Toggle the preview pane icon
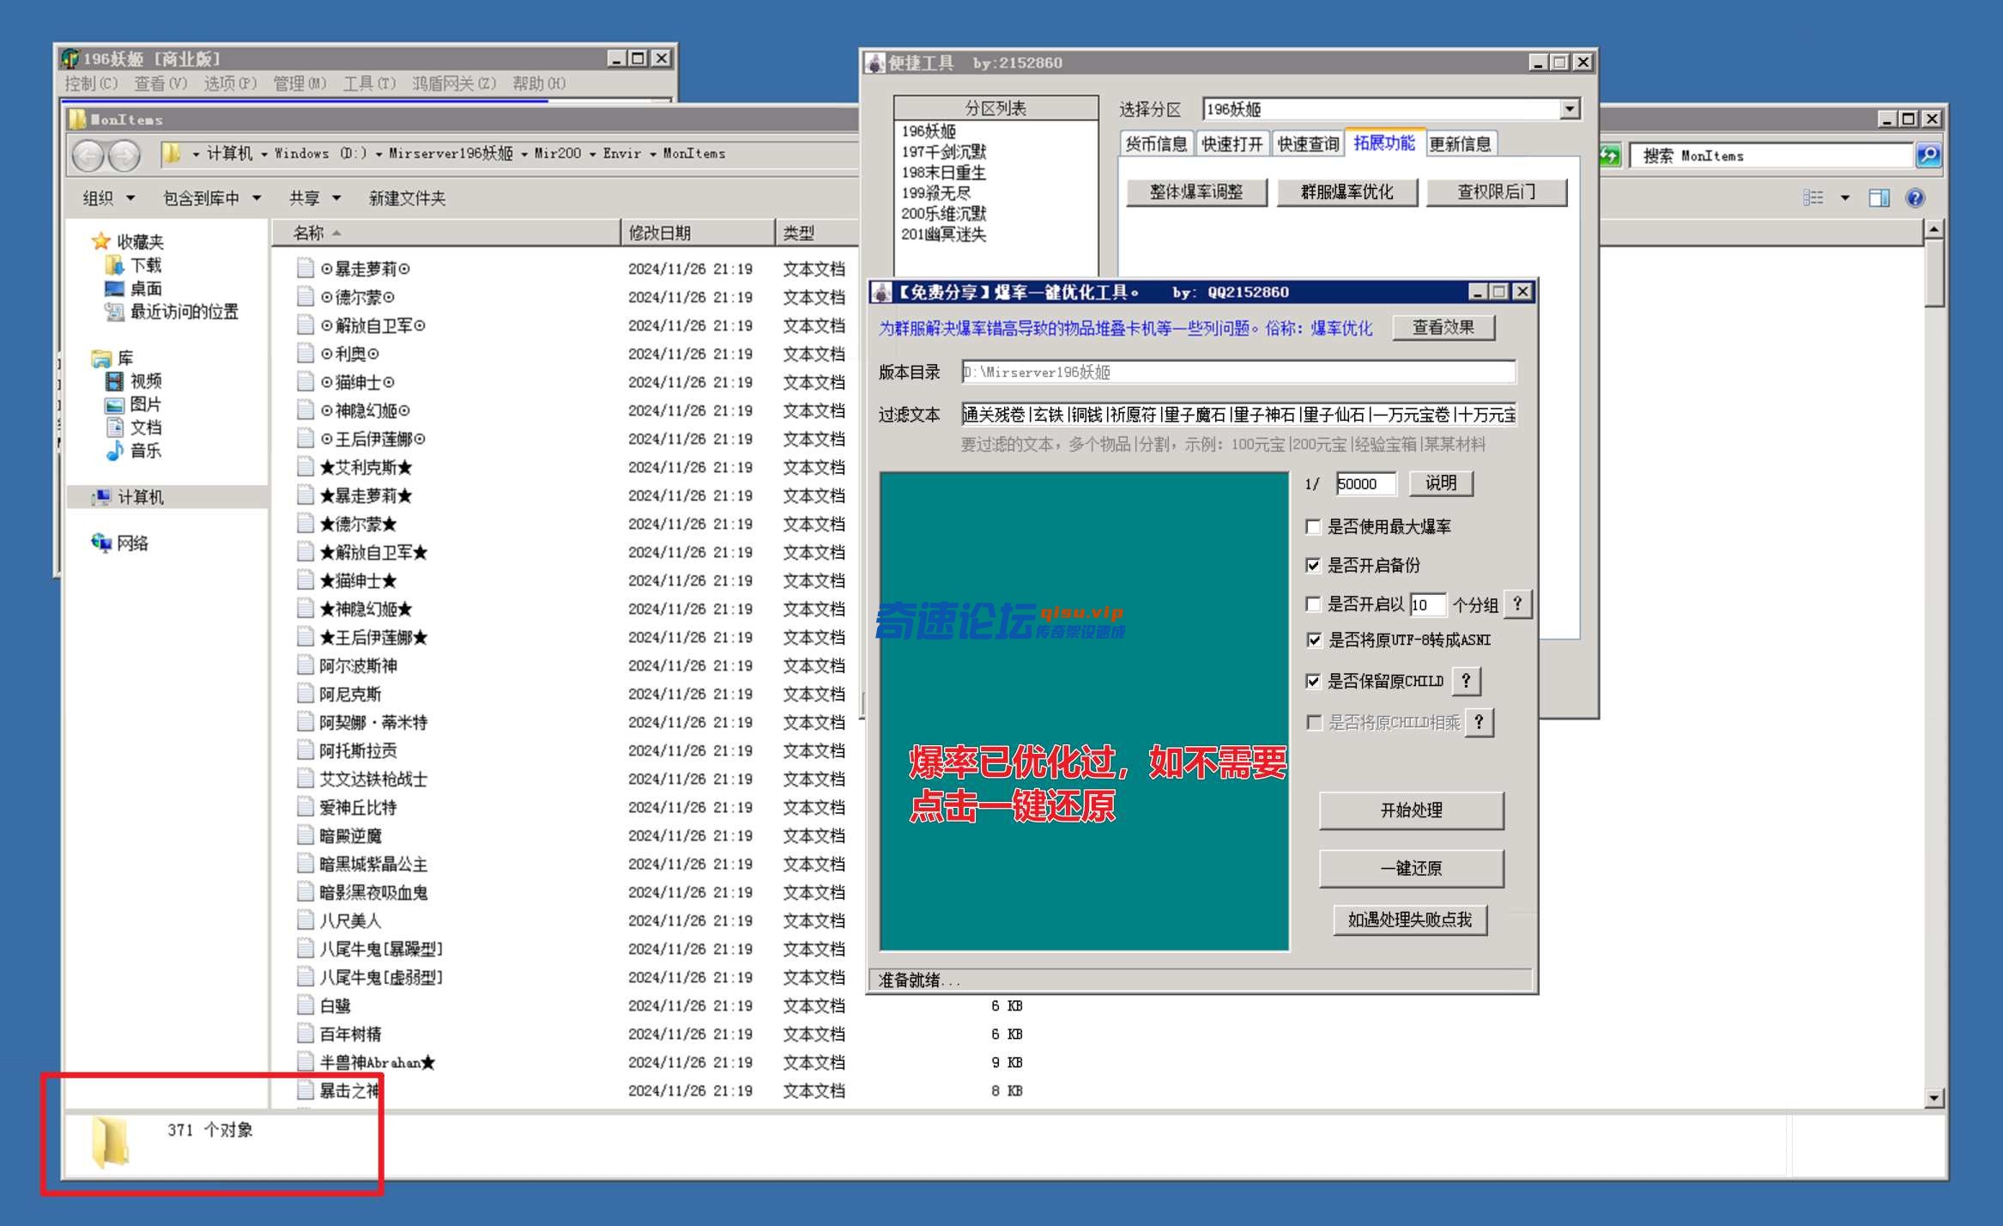2003x1226 pixels. (1879, 198)
